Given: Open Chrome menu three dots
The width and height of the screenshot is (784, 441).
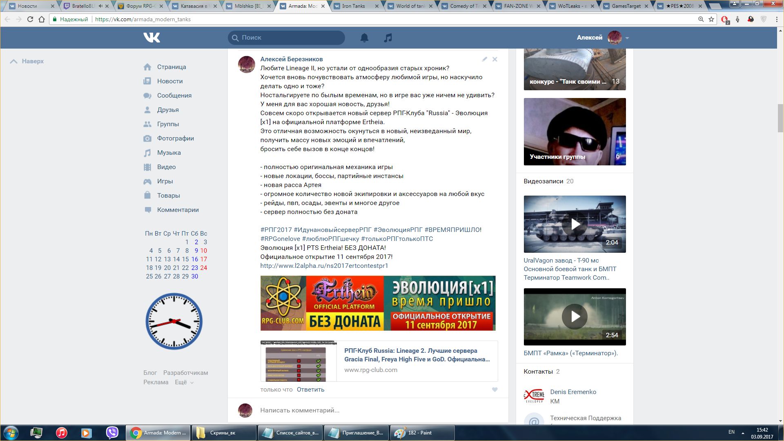Looking at the screenshot, I should [x=777, y=19].
